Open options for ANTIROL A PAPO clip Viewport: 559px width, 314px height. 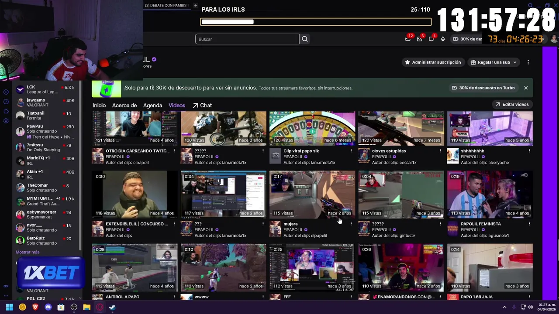[x=174, y=297]
